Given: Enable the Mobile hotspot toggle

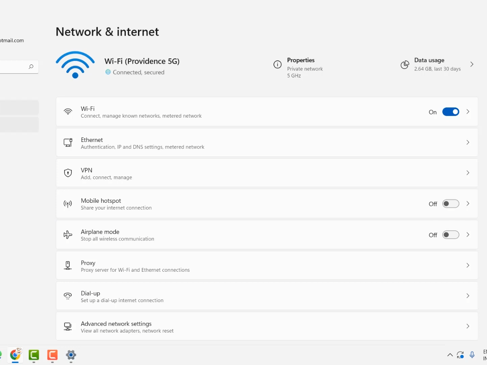Looking at the screenshot, I should click(450, 204).
